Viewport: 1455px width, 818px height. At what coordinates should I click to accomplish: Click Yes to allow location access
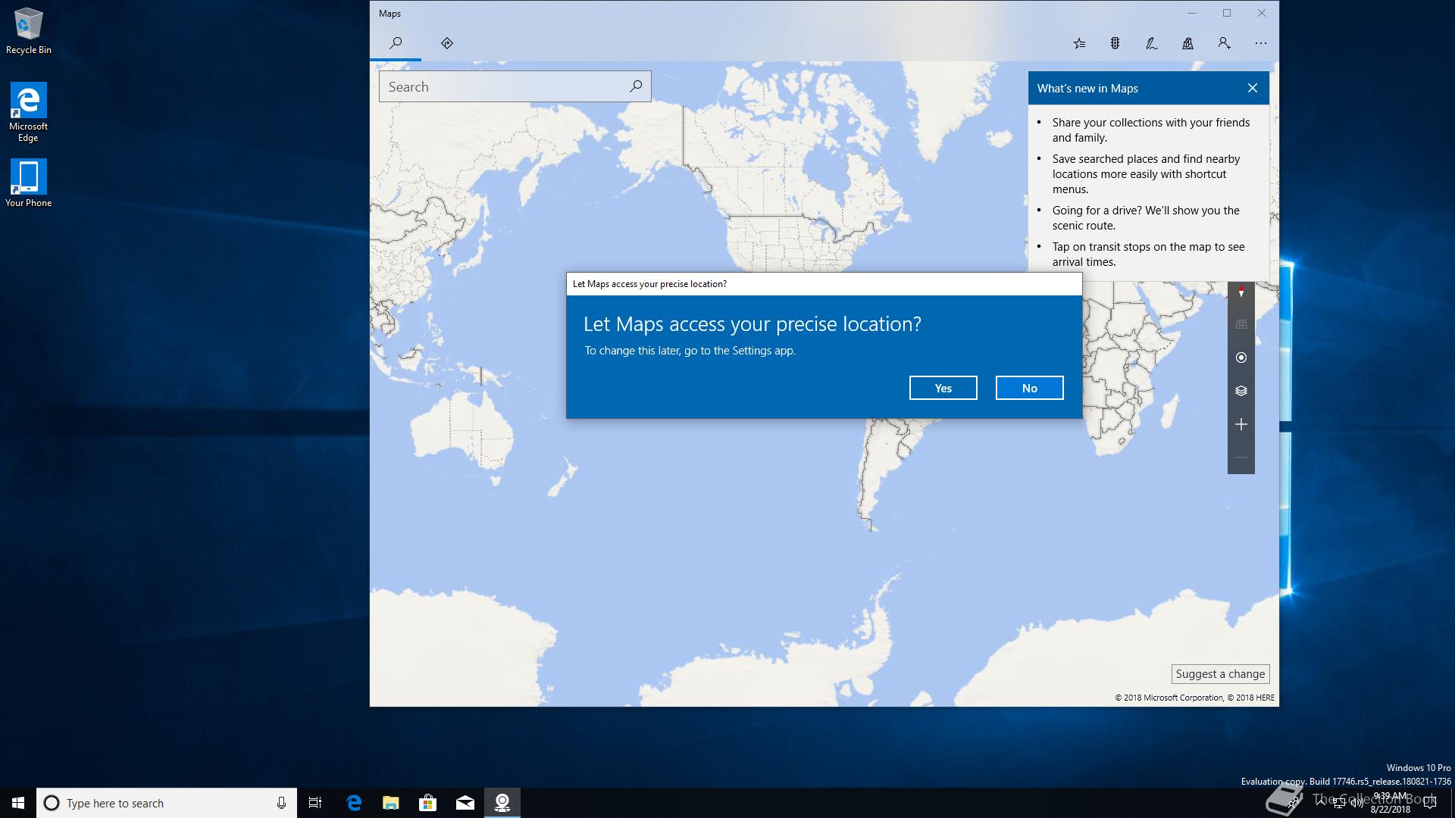point(943,388)
